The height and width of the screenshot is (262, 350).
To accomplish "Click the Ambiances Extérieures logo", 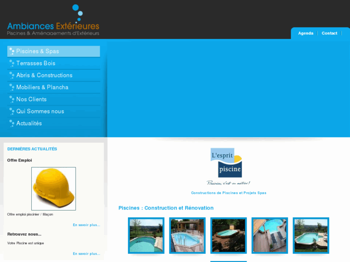I will point(53,20).
